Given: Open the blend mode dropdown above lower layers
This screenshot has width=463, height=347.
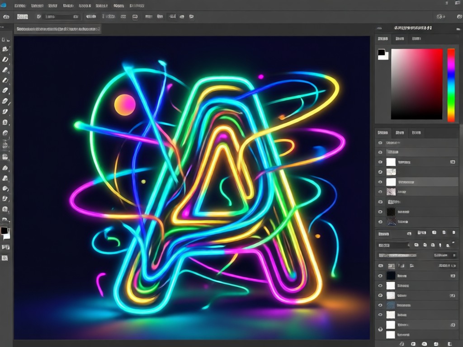Looking at the screenshot, I should (x=393, y=245).
